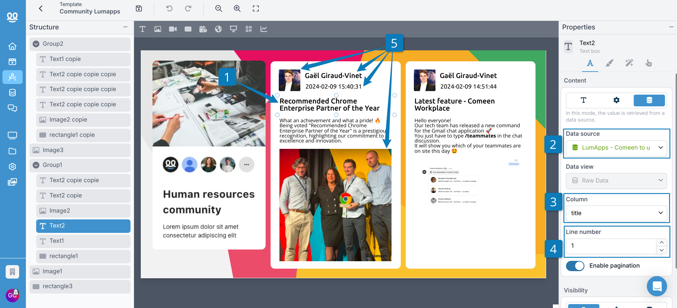Toggle the Enable pagination switch
Viewport: 677px width, 308px height.
pyautogui.click(x=575, y=266)
